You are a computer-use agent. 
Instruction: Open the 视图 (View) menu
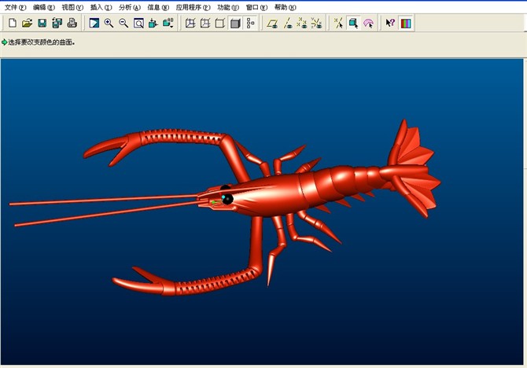[x=72, y=7]
